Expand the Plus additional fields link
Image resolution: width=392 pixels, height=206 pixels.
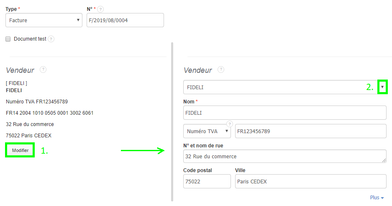click(x=377, y=198)
